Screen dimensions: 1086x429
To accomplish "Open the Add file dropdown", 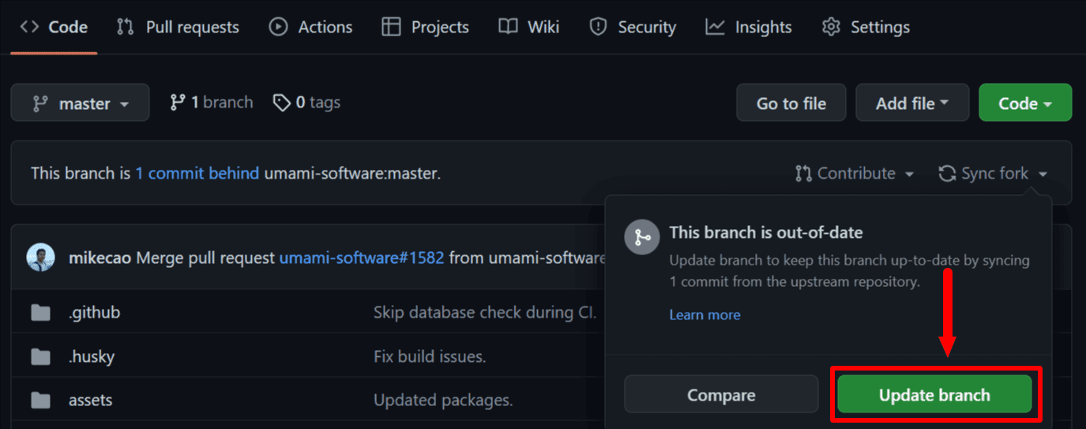I will [911, 103].
